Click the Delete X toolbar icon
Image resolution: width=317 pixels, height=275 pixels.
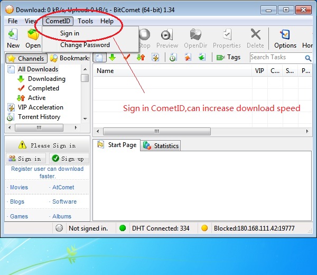point(255,35)
